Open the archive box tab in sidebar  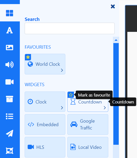tap(10, 99)
